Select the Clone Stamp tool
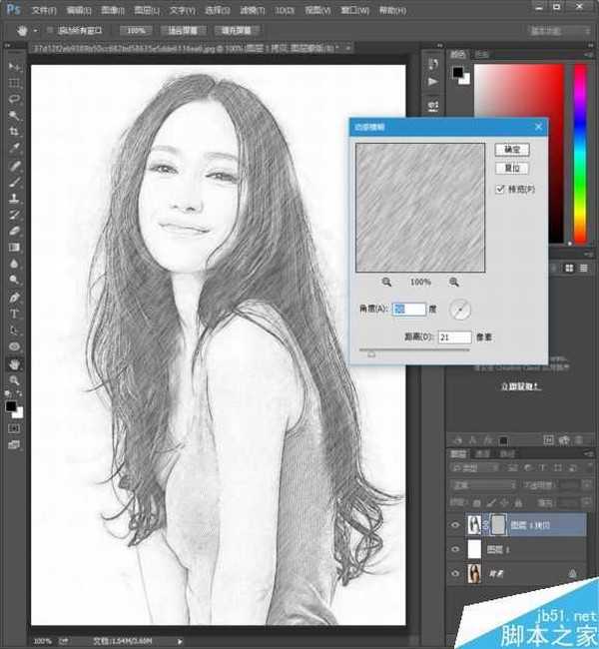This screenshot has height=649, width=599. (15, 198)
